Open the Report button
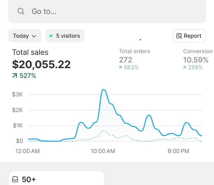 [x=189, y=36]
